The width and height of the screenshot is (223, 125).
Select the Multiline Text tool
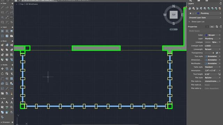click(2, 102)
